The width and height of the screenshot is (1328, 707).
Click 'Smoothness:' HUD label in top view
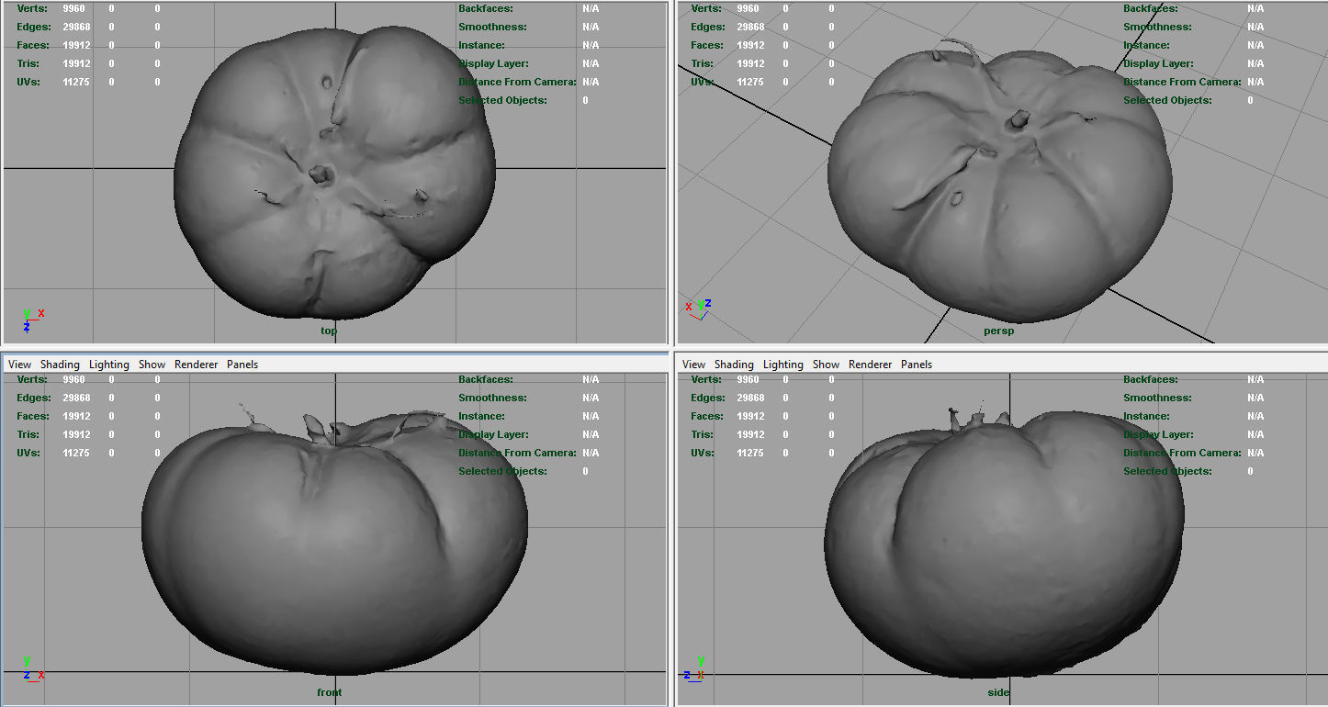tap(492, 27)
